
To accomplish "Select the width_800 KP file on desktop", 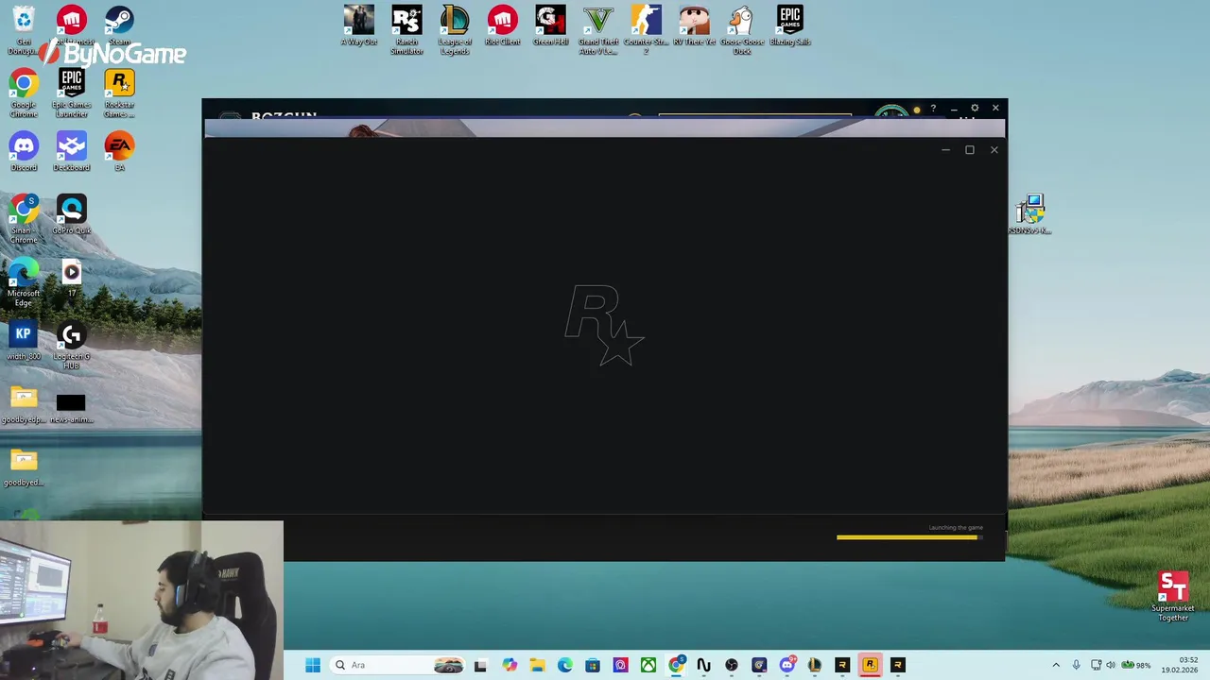I will (24, 342).
